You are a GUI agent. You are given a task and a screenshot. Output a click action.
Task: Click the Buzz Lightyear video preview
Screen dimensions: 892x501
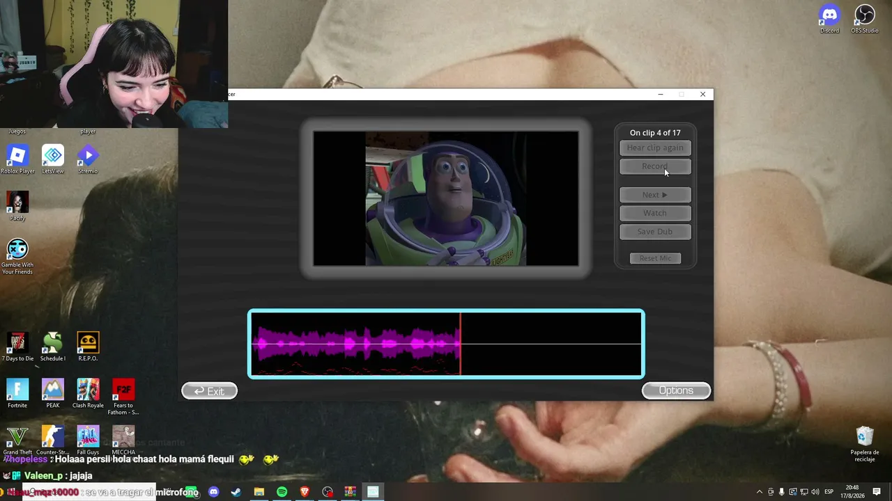point(446,199)
